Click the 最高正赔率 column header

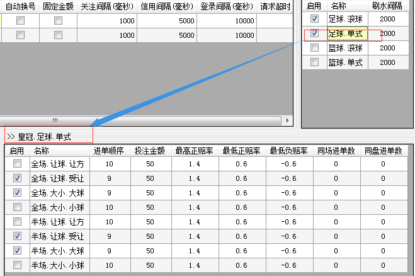point(193,151)
